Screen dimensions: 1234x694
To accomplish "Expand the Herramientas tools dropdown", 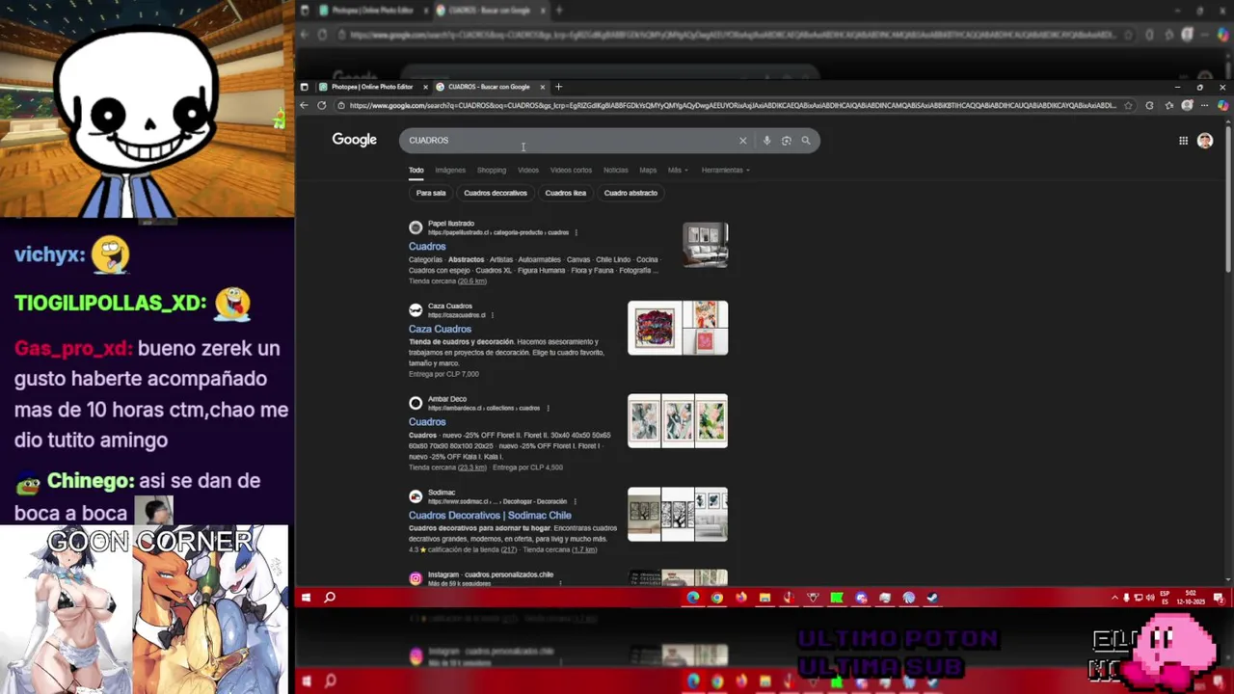I will (725, 170).
